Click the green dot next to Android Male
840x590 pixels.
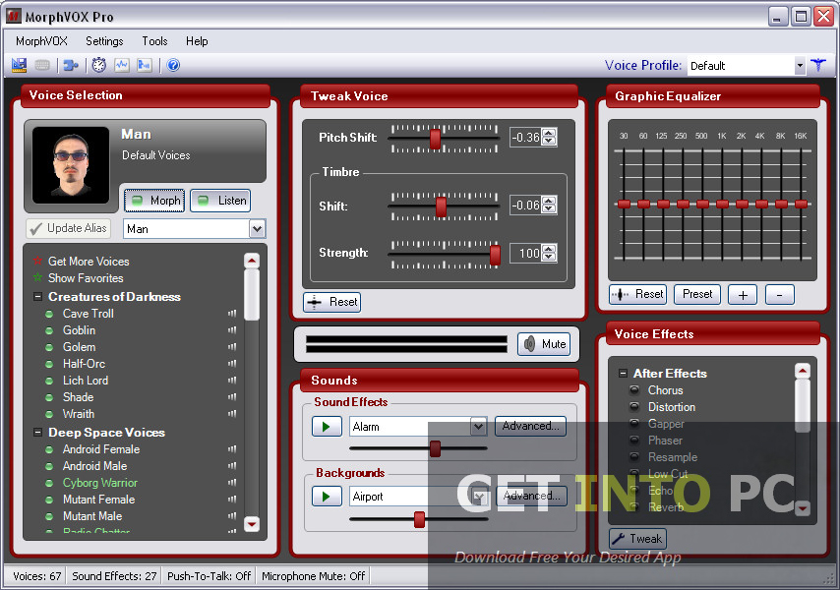tap(49, 466)
